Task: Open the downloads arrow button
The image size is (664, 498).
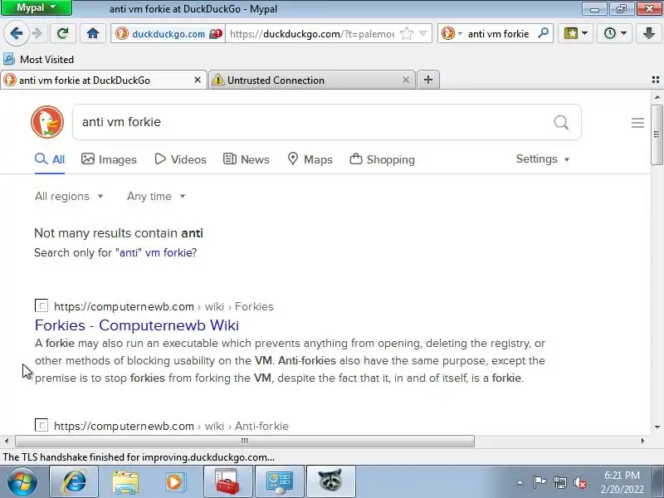Action: pos(649,33)
